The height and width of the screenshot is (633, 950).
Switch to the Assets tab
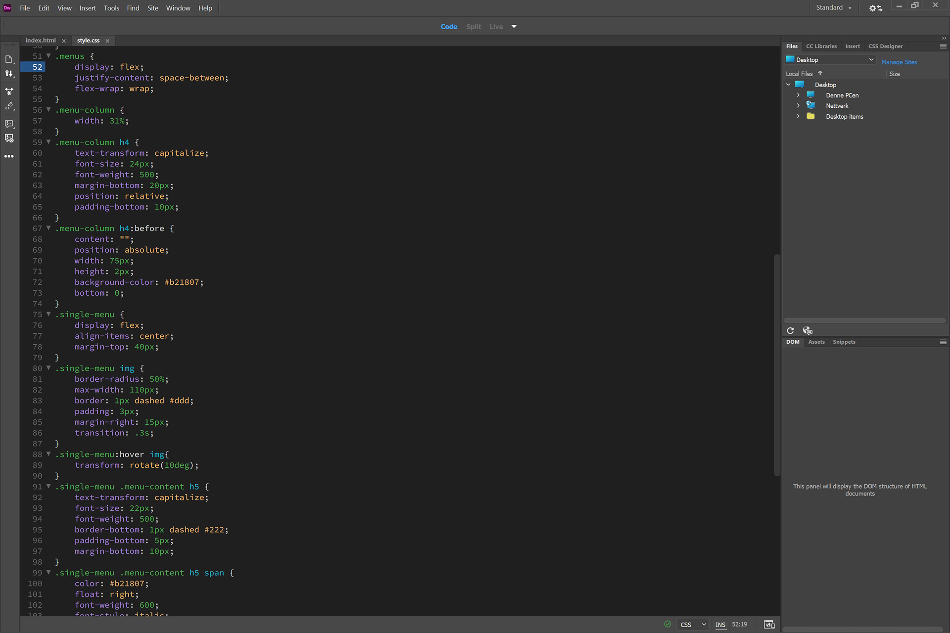point(816,342)
